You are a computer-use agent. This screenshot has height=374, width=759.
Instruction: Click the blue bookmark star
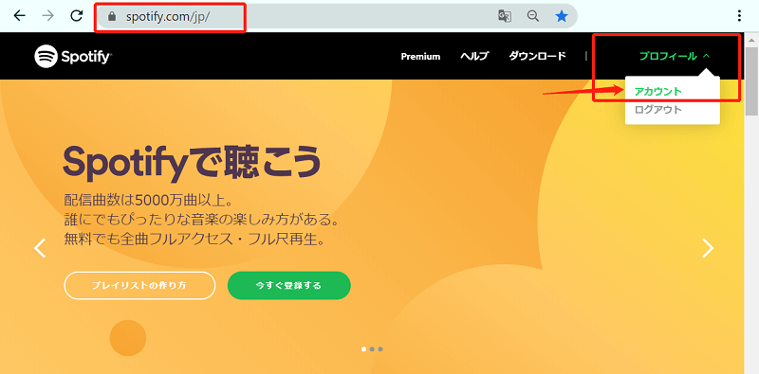561,16
